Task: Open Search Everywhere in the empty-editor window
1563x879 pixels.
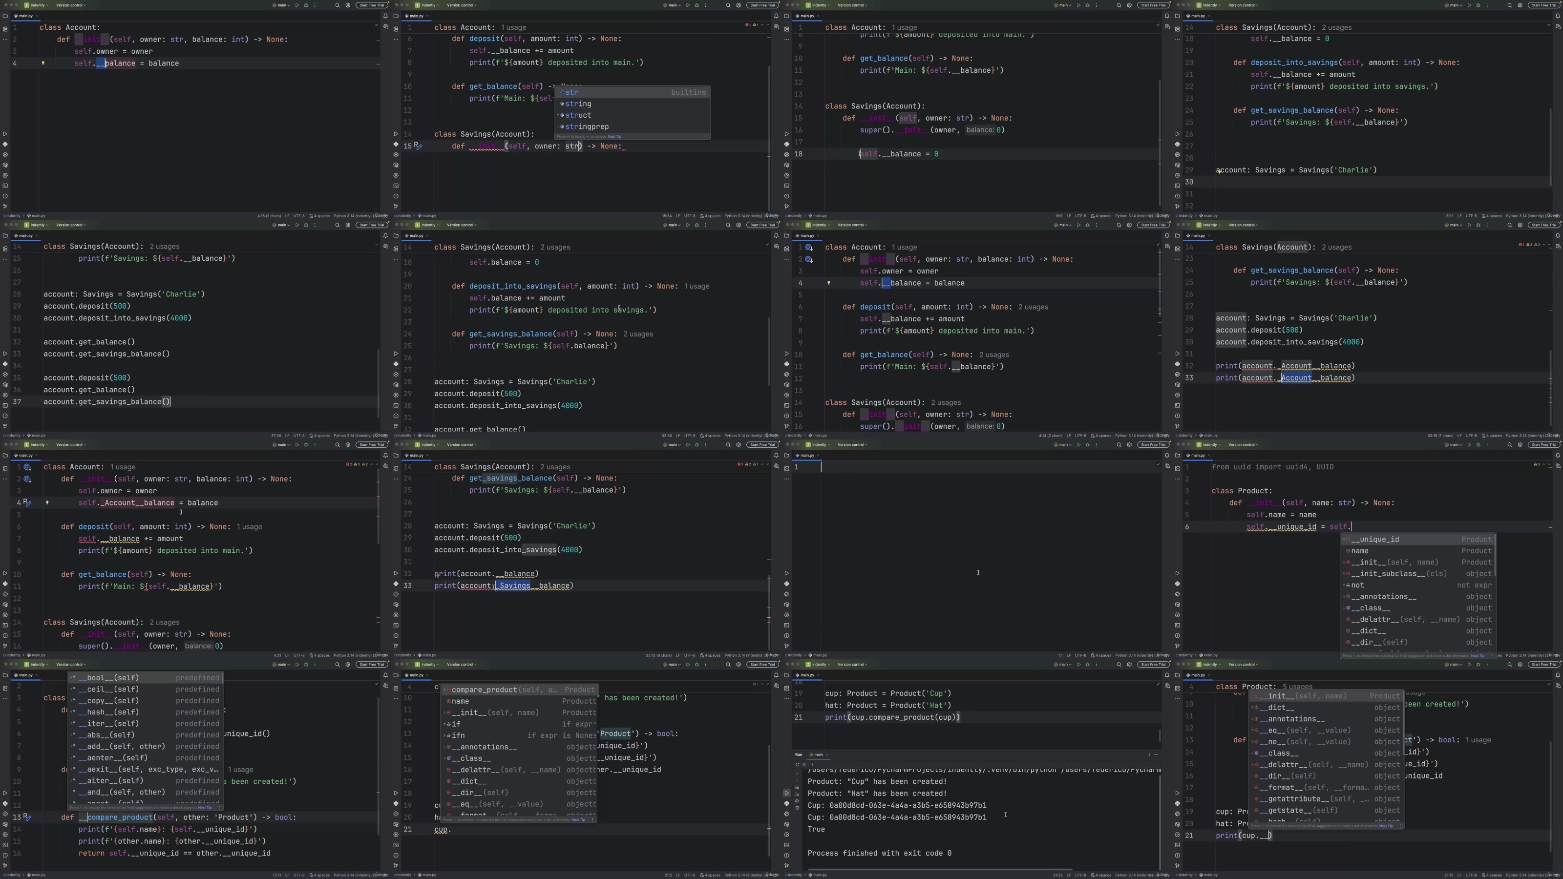Action: (x=1119, y=445)
